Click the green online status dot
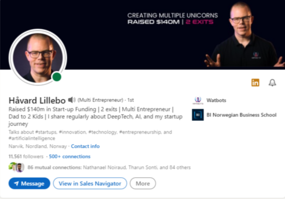 tap(57, 77)
